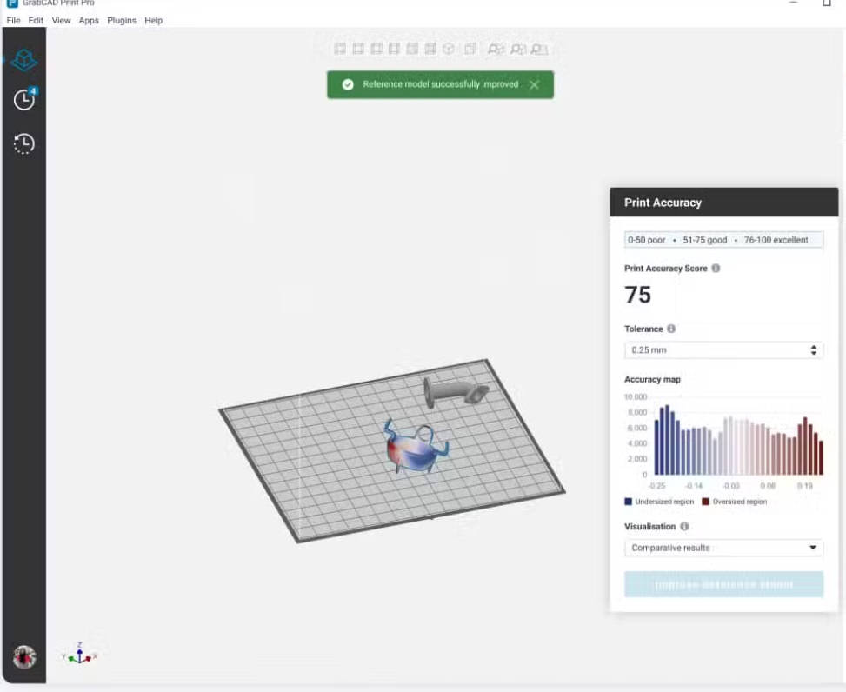Open the print History view icon
The image size is (846, 692).
point(24,143)
